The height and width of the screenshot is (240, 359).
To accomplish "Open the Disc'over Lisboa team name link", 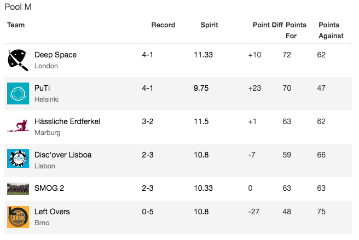I will click(63, 155).
